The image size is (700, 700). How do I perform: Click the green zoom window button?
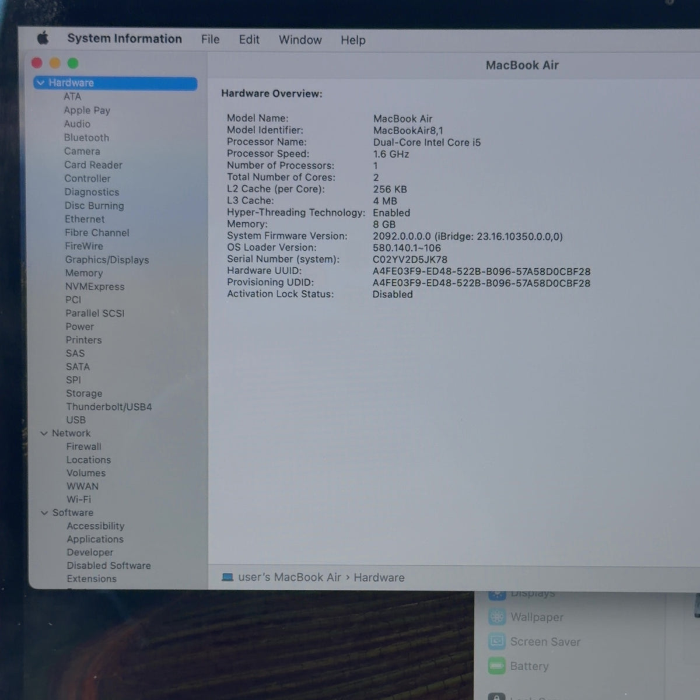click(73, 63)
